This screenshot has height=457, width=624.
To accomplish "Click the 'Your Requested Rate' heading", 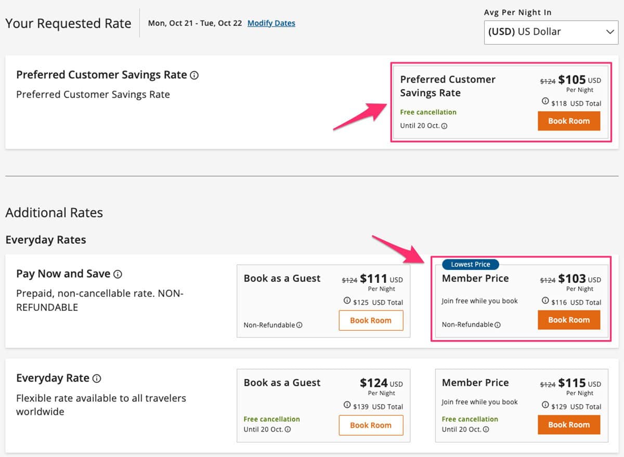I will pos(68,24).
